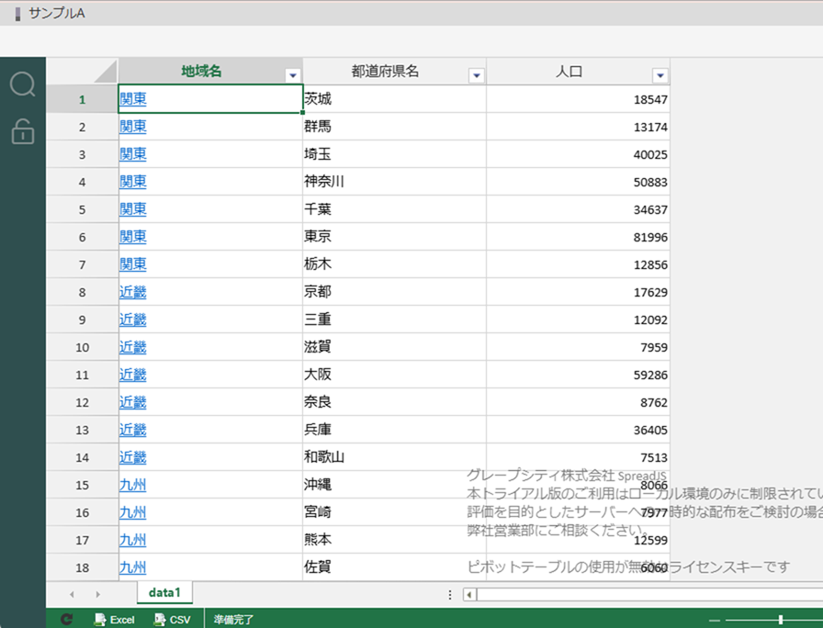
Task: Click the 近畿 link in row 8
Action: point(133,292)
